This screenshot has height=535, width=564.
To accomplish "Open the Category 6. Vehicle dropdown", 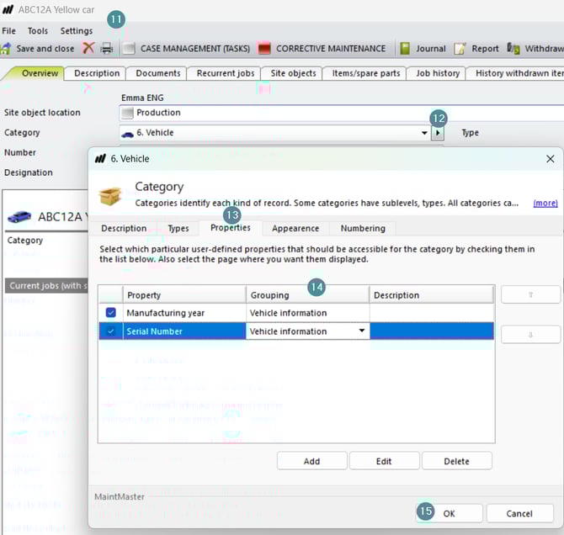I will (x=424, y=133).
